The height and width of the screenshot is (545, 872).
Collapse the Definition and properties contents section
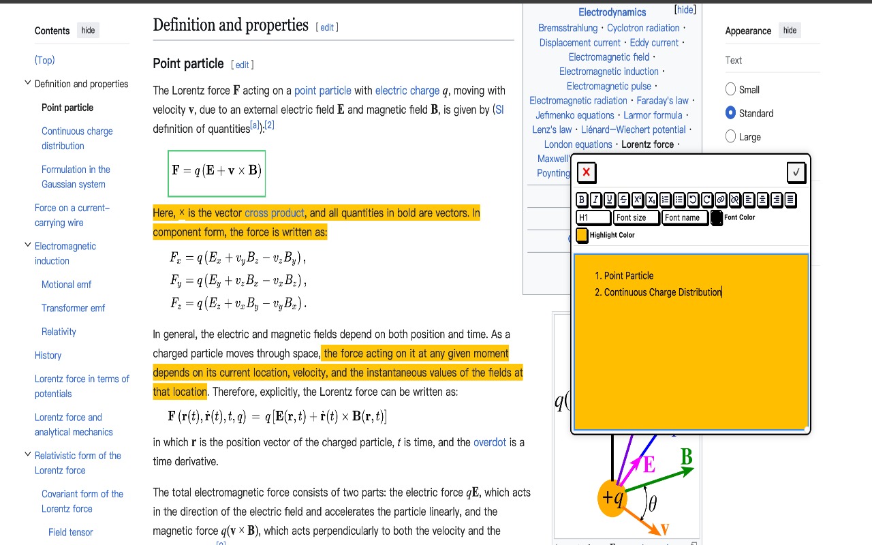tap(28, 83)
